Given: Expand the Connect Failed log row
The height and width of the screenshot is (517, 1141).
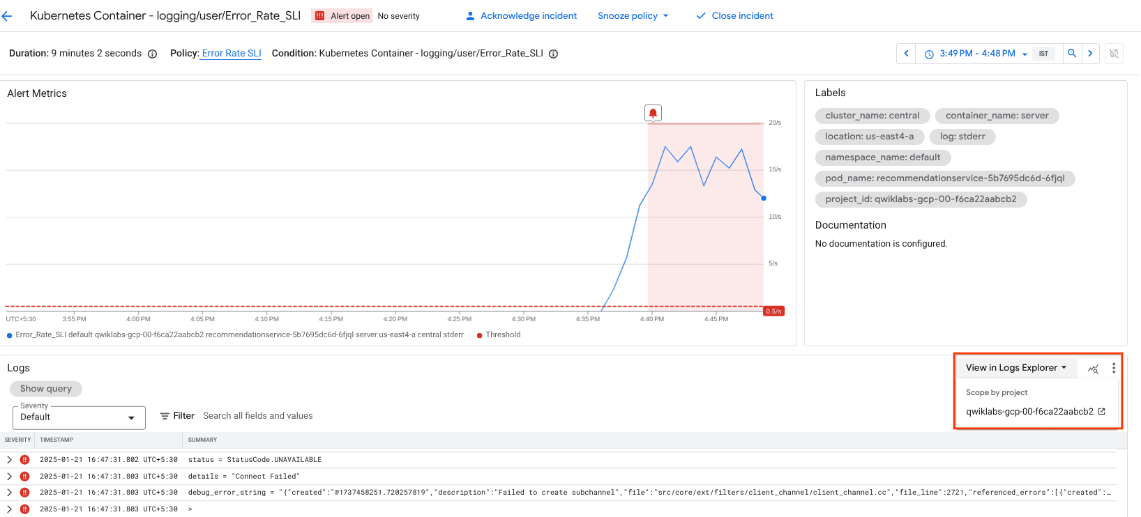Looking at the screenshot, I should tap(9, 477).
